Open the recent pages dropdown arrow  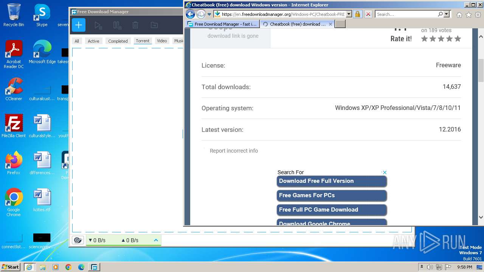pos(209,14)
